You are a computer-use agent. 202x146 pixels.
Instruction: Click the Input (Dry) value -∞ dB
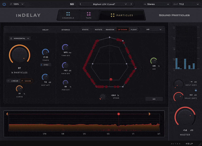193,82
